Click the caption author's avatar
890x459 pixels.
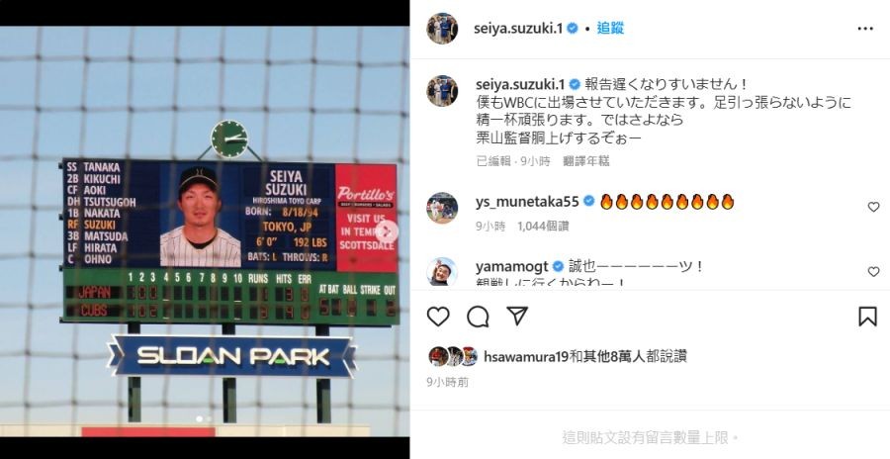[442, 91]
